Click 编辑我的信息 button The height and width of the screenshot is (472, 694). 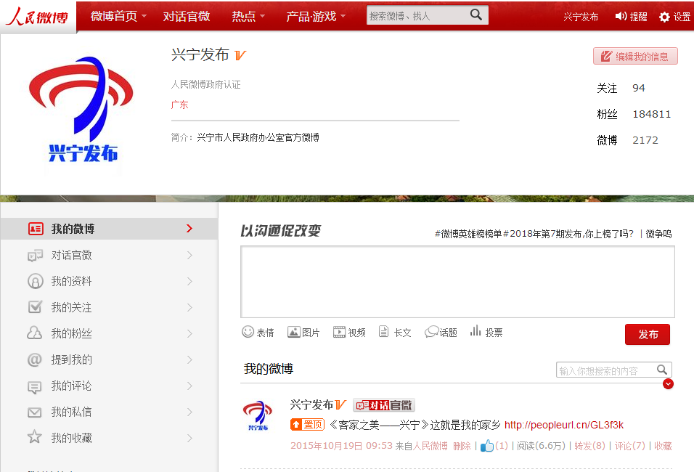point(635,56)
